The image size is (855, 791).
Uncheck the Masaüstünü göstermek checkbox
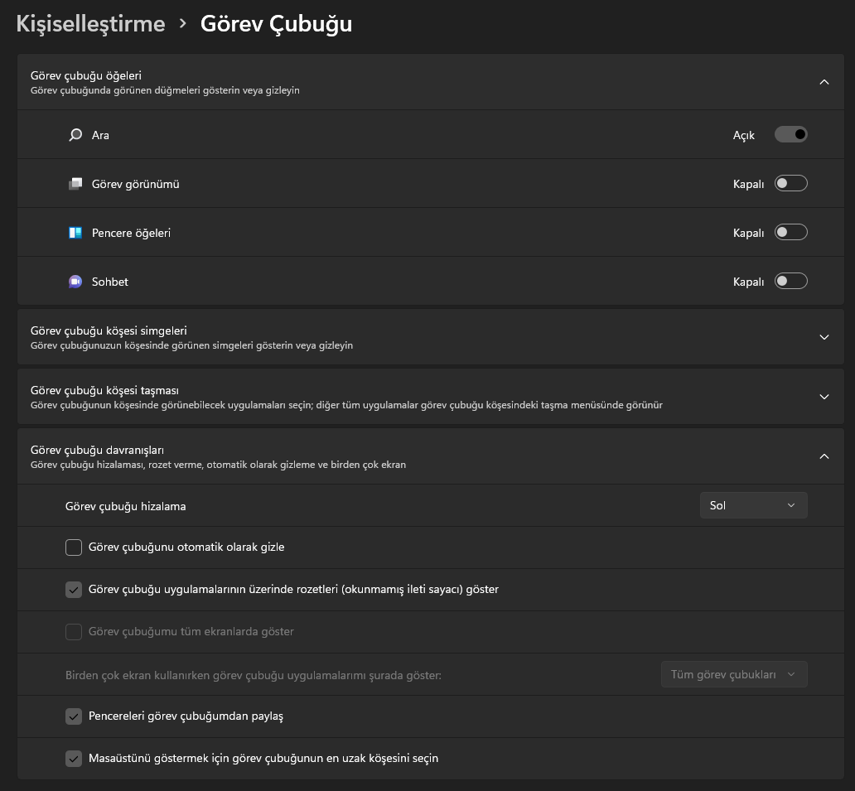point(74,759)
